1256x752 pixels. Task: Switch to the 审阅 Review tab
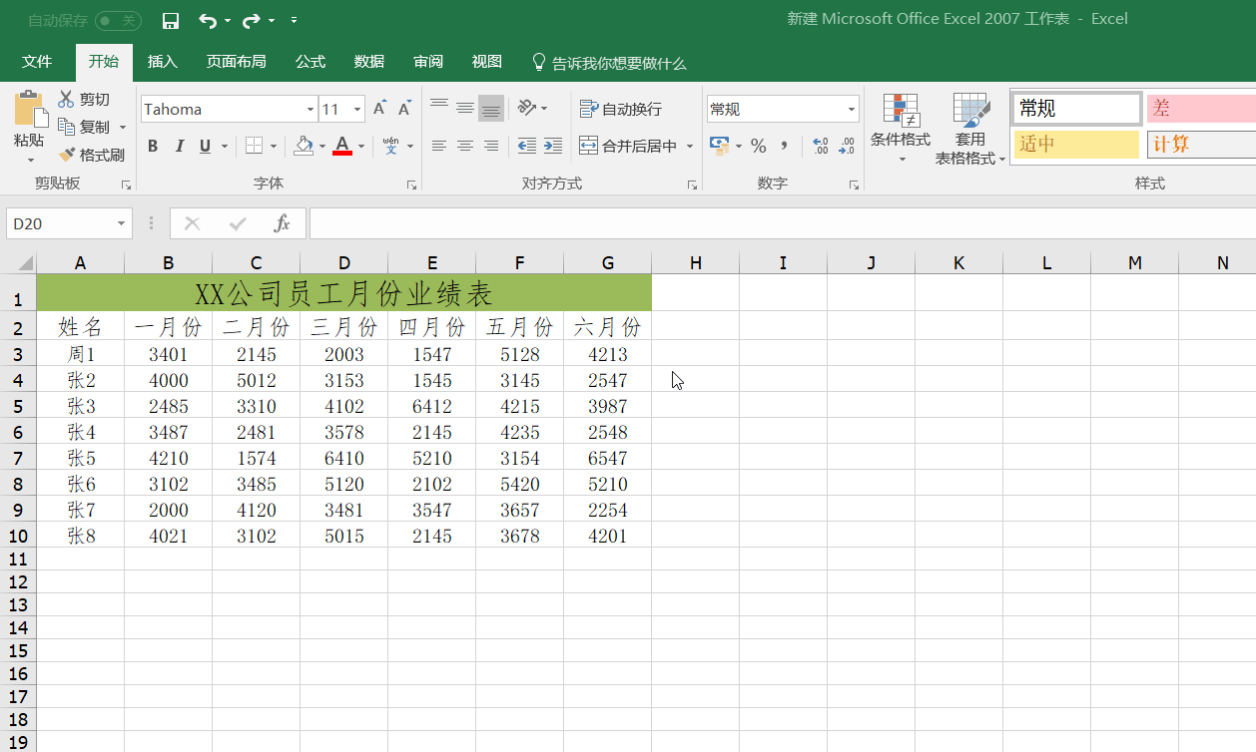point(428,62)
